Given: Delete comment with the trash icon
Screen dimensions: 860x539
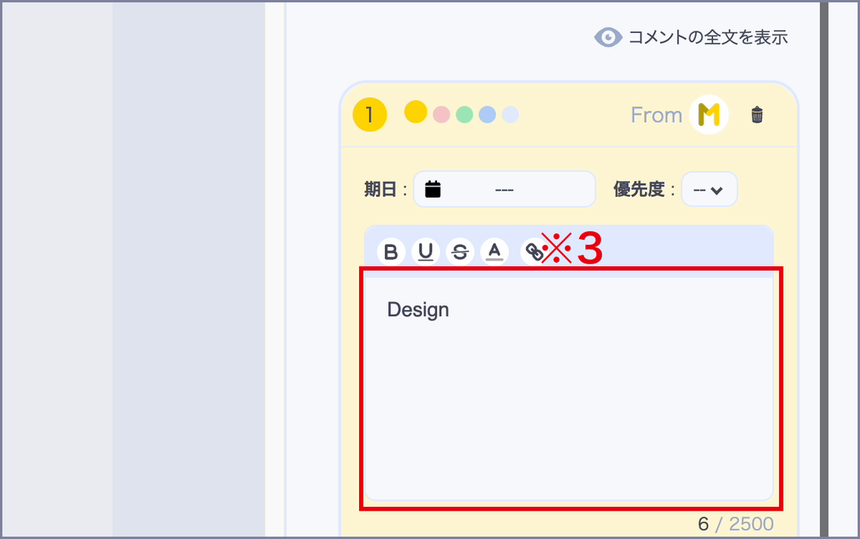Looking at the screenshot, I should [757, 115].
